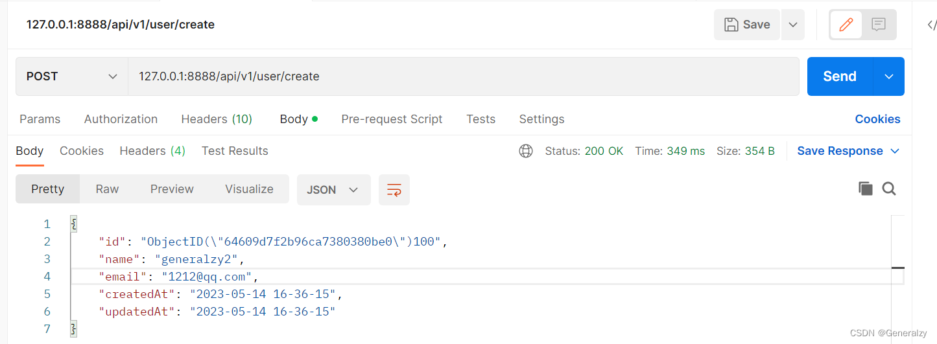
Task: Select the Visualize view
Action: [249, 189]
